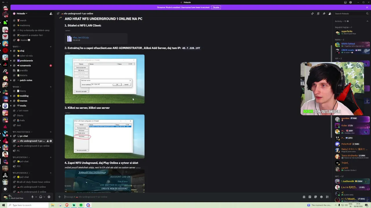Open the sticker picker
Image resolution: width=371 pixels, height=208 pixels.
click(x=316, y=197)
